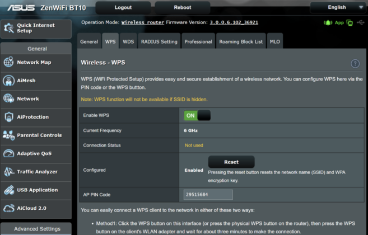
Task: Click the USB Application icon
Action: click(x=9, y=190)
